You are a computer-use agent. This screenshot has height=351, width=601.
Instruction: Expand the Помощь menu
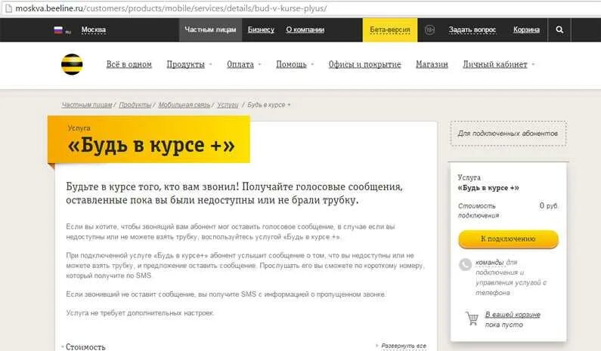point(295,64)
